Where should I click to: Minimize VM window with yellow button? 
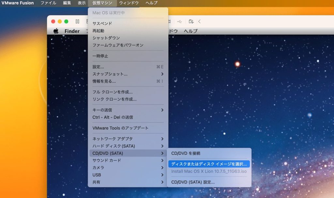click(60, 21)
